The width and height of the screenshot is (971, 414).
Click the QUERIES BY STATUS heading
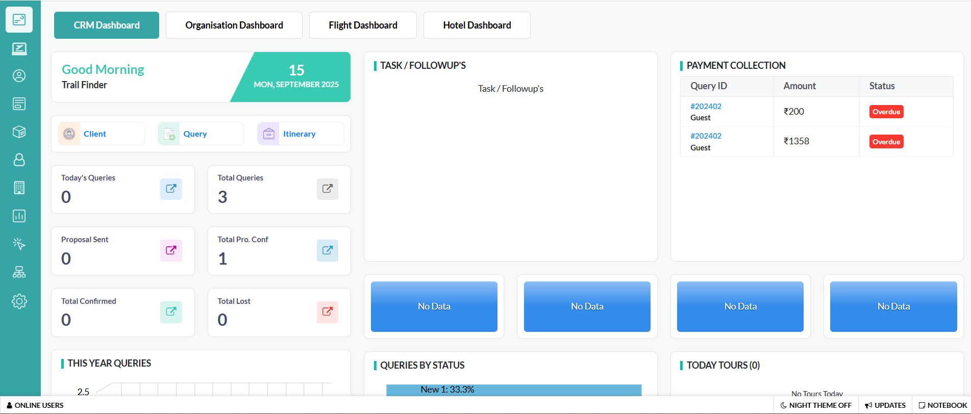click(x=422, y=365)
